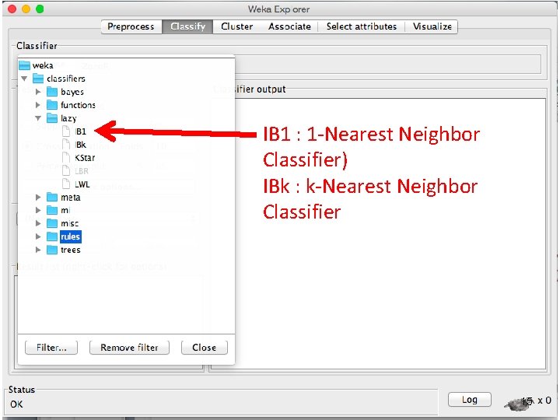560x420 pixels.
Task: Click the IB1 file icon
Action: click(x=66, y=131)
